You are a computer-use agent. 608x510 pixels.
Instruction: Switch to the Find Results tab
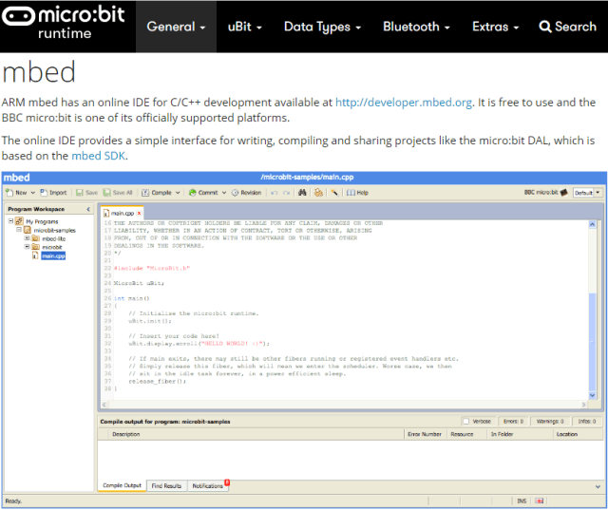(165, 485)
